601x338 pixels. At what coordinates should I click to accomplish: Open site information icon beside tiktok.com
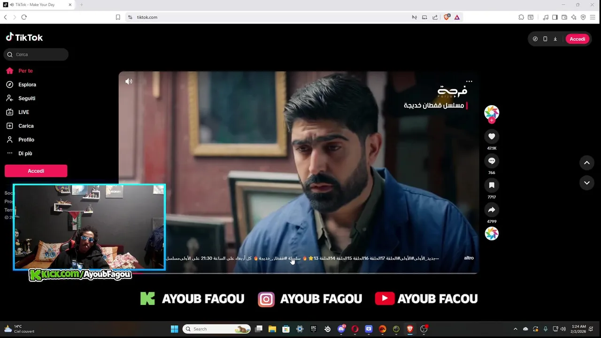[130, 17]
